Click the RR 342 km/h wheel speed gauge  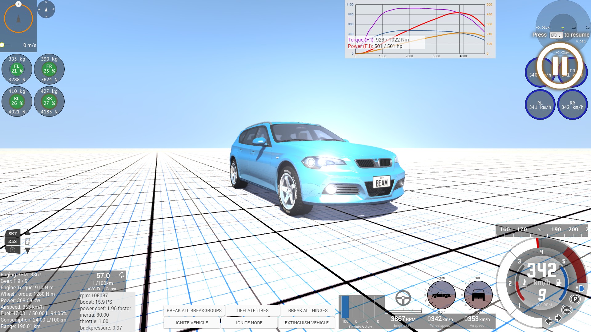(573, 105)
